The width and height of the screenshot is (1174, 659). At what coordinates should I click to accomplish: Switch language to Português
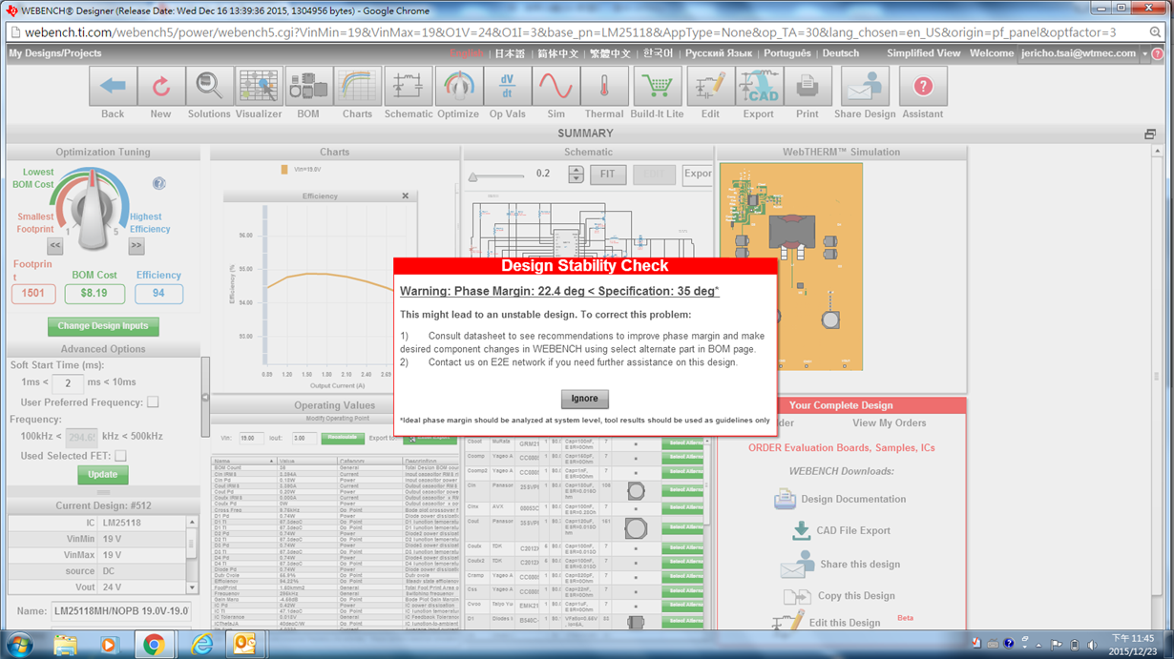(787, 53)
